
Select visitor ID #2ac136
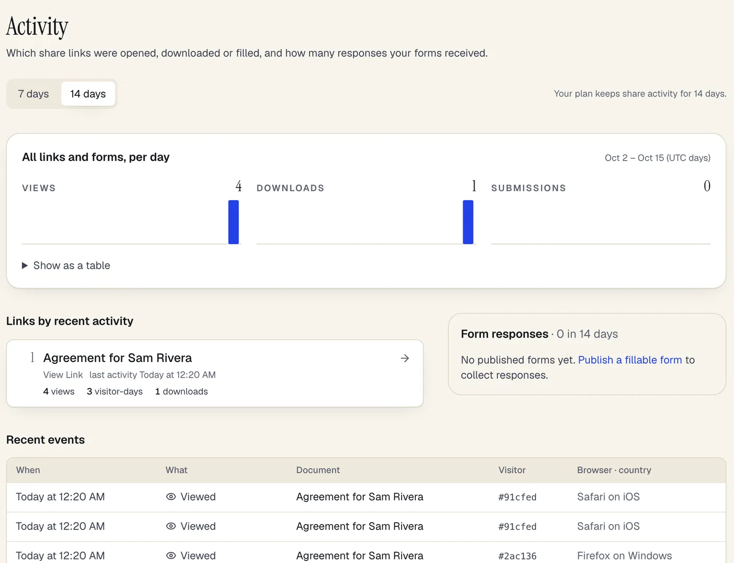click(x=517, y=556)
